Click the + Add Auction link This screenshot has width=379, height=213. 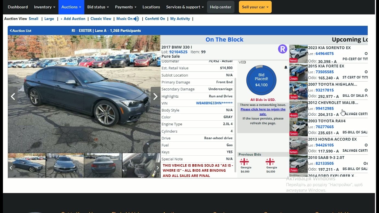coord(73,19)
